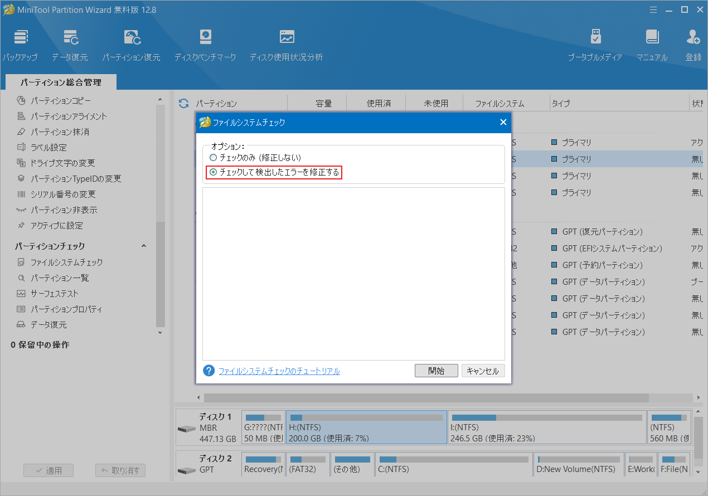Click the blue help question mark icon

(208, 371)
